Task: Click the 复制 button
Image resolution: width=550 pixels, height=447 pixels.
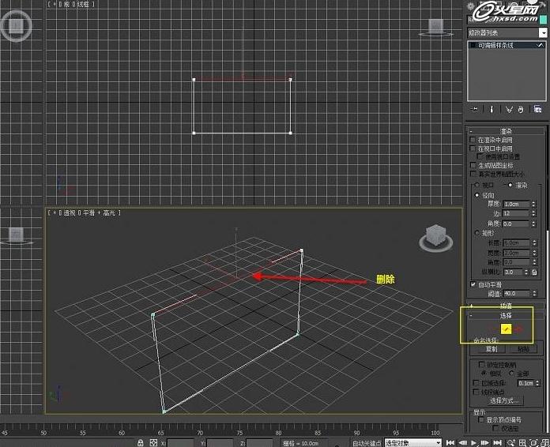Action: (492, 348)
